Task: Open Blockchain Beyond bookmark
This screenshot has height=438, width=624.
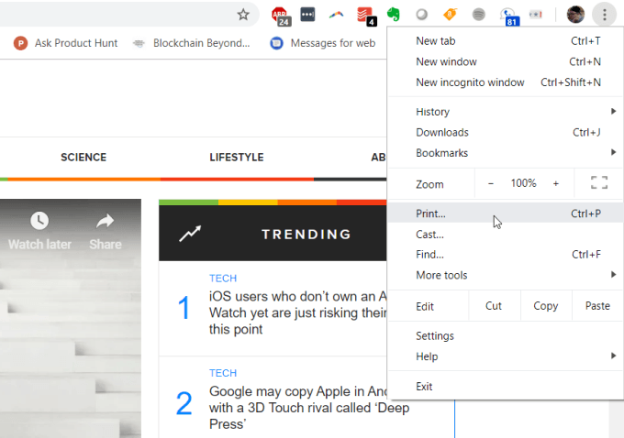Action: pos(192,43)
